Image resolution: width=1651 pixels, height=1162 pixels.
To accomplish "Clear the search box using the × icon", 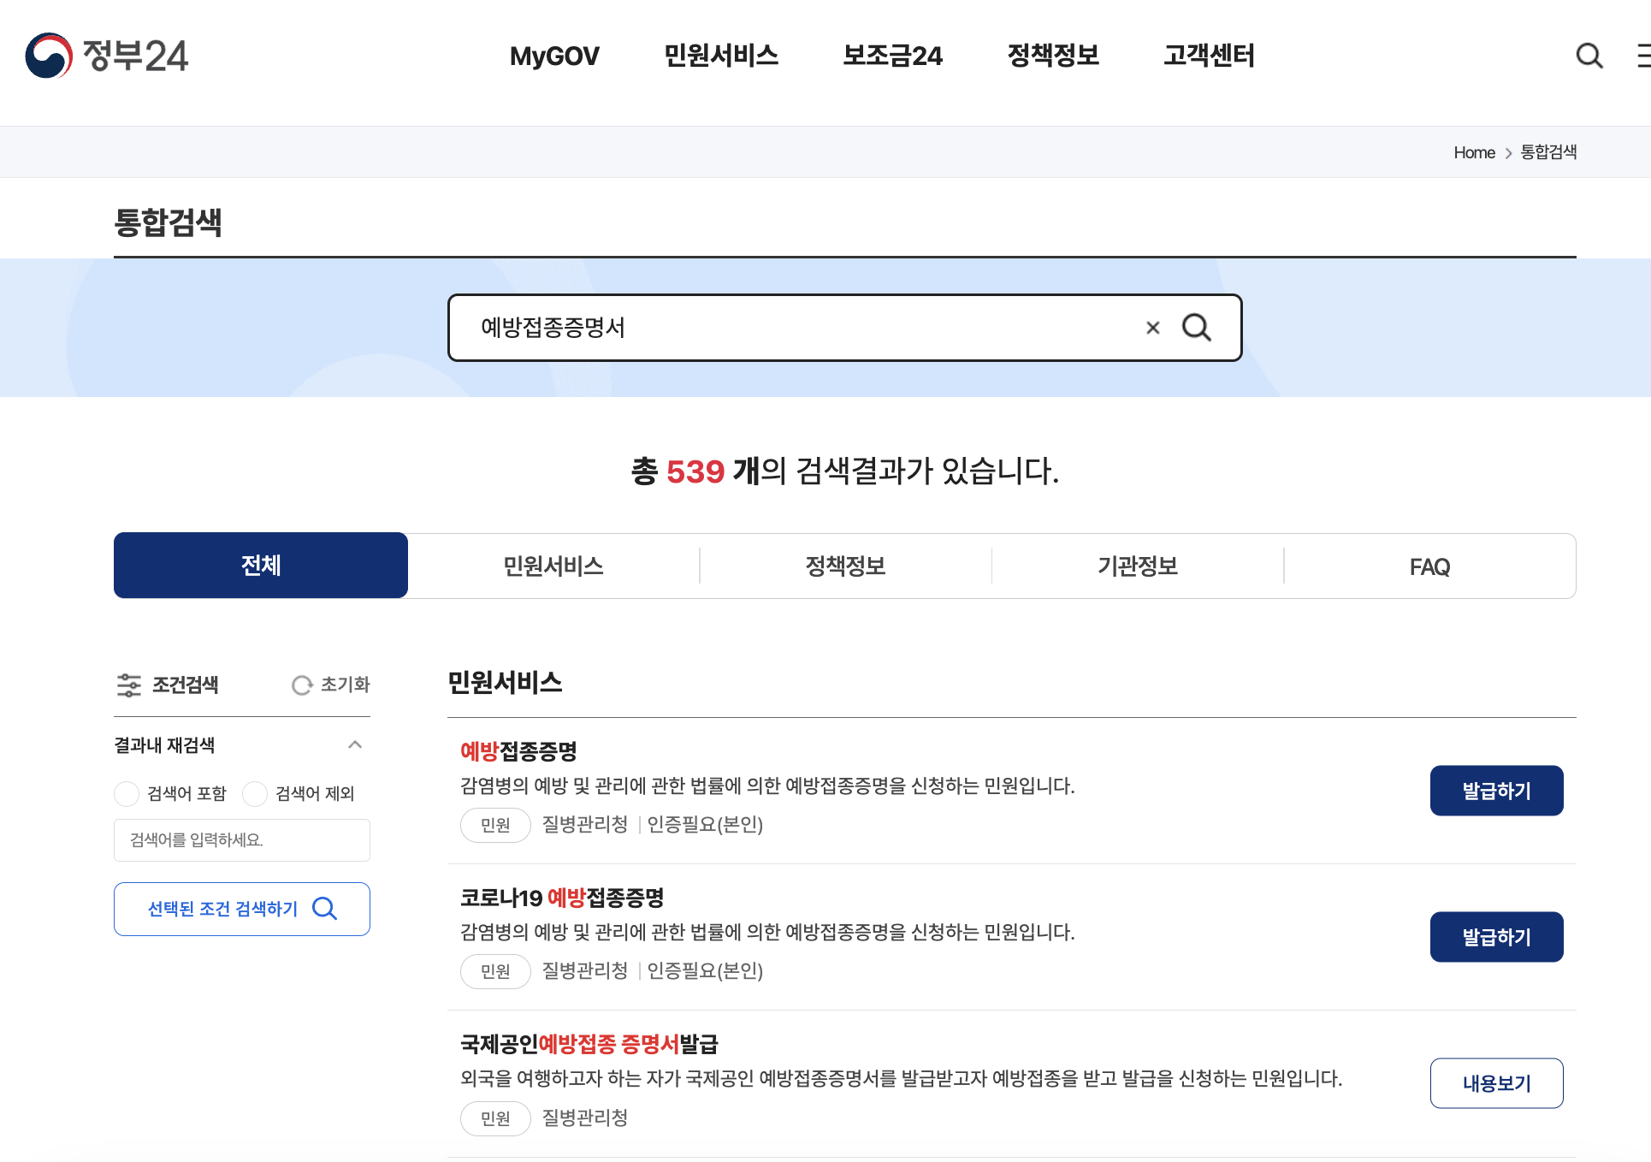I will pyautogui.click(x=1152, y=328).
